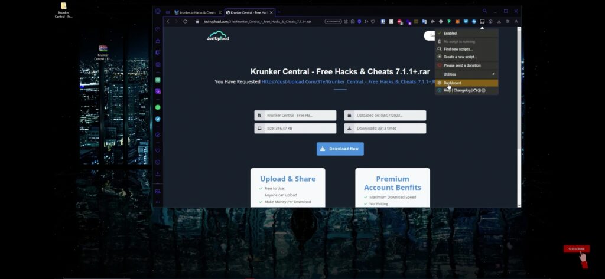Open the requested file hyperlink
605x279 pixels.
tap(348, 82)
